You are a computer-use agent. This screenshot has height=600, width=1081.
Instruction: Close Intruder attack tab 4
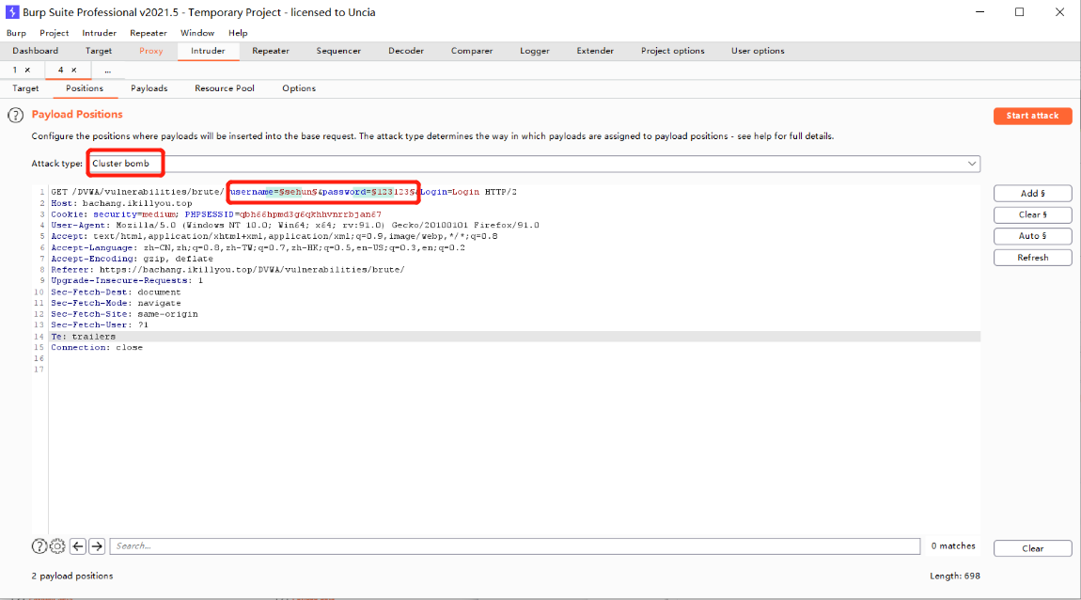[x=73, y=70]
